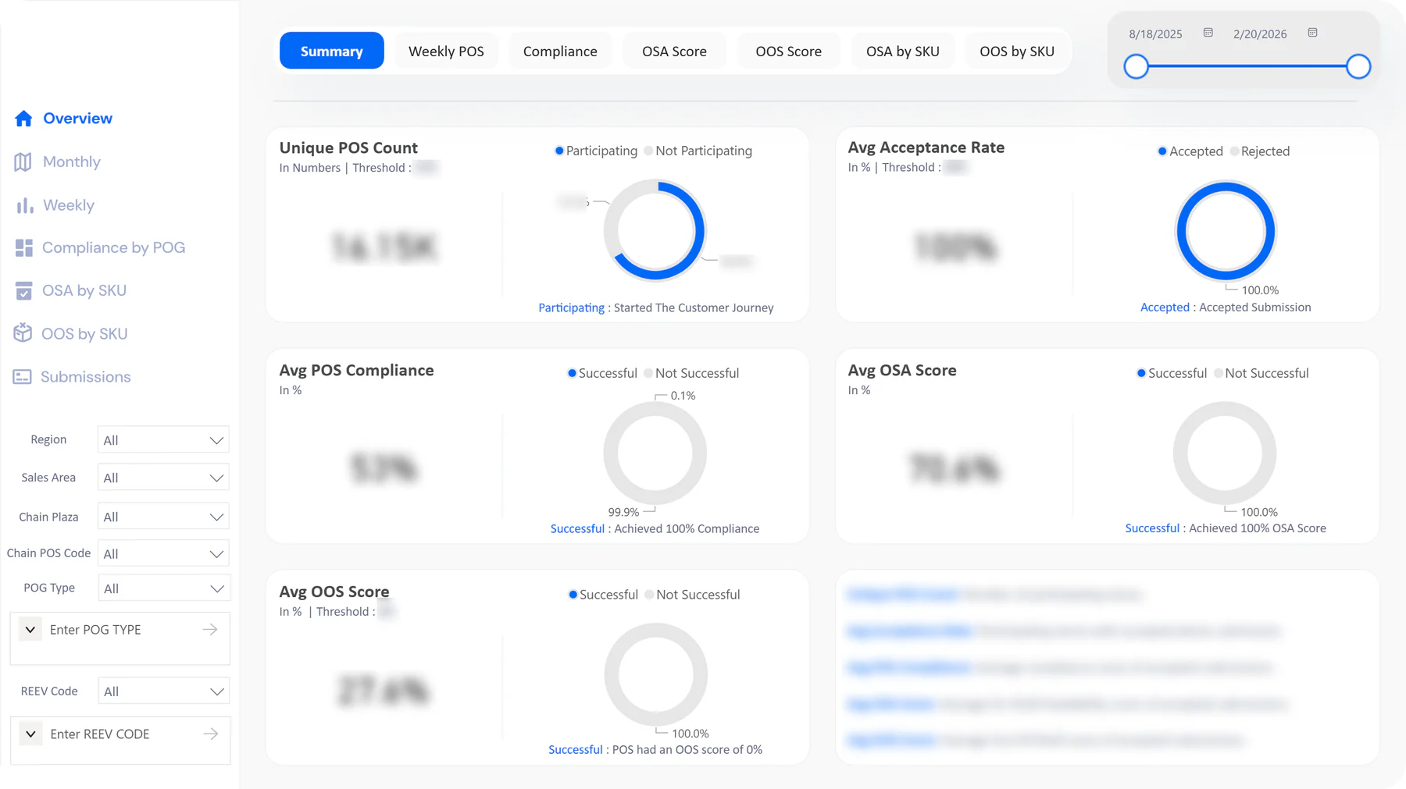Switch to the OSA by SKU tab
Viewport: 1406px width, 789px height.
click(903, 51)
